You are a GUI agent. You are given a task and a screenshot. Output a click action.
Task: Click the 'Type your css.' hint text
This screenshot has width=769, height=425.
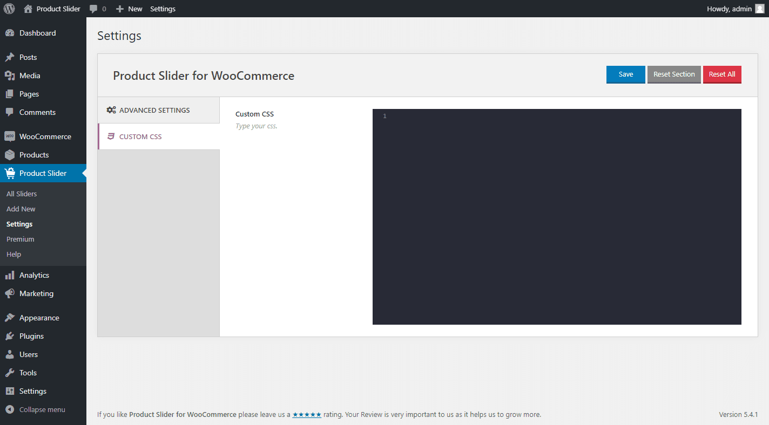257,126
